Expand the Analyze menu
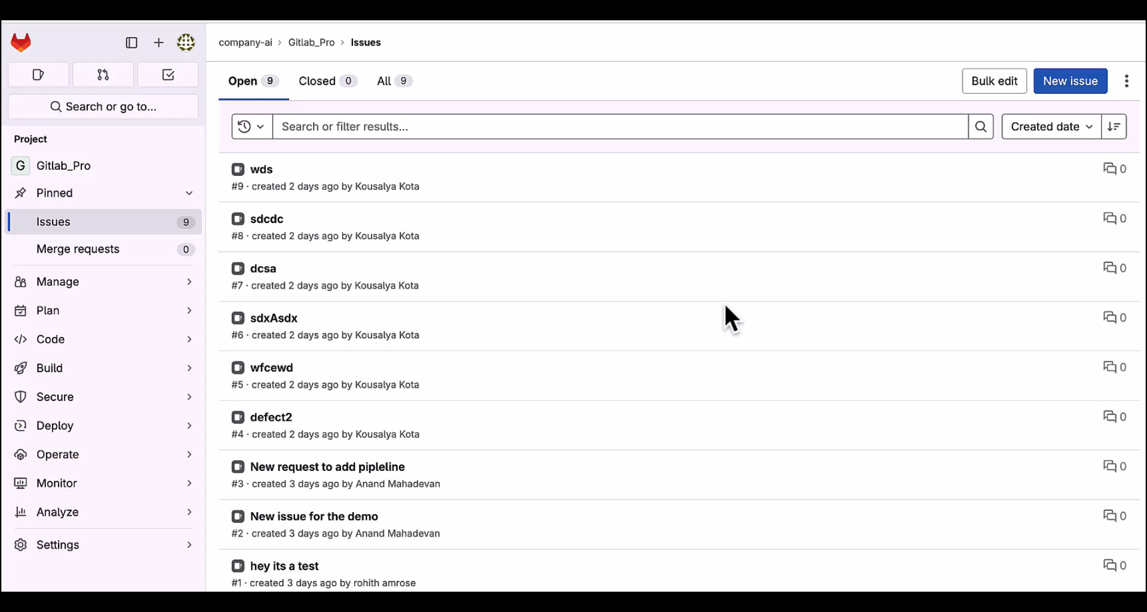The height and width of the screenshot is (612, 1147). coord(103,512)
